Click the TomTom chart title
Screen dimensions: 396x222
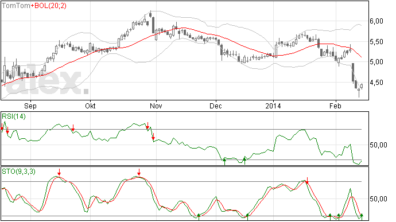click(16, 6)
